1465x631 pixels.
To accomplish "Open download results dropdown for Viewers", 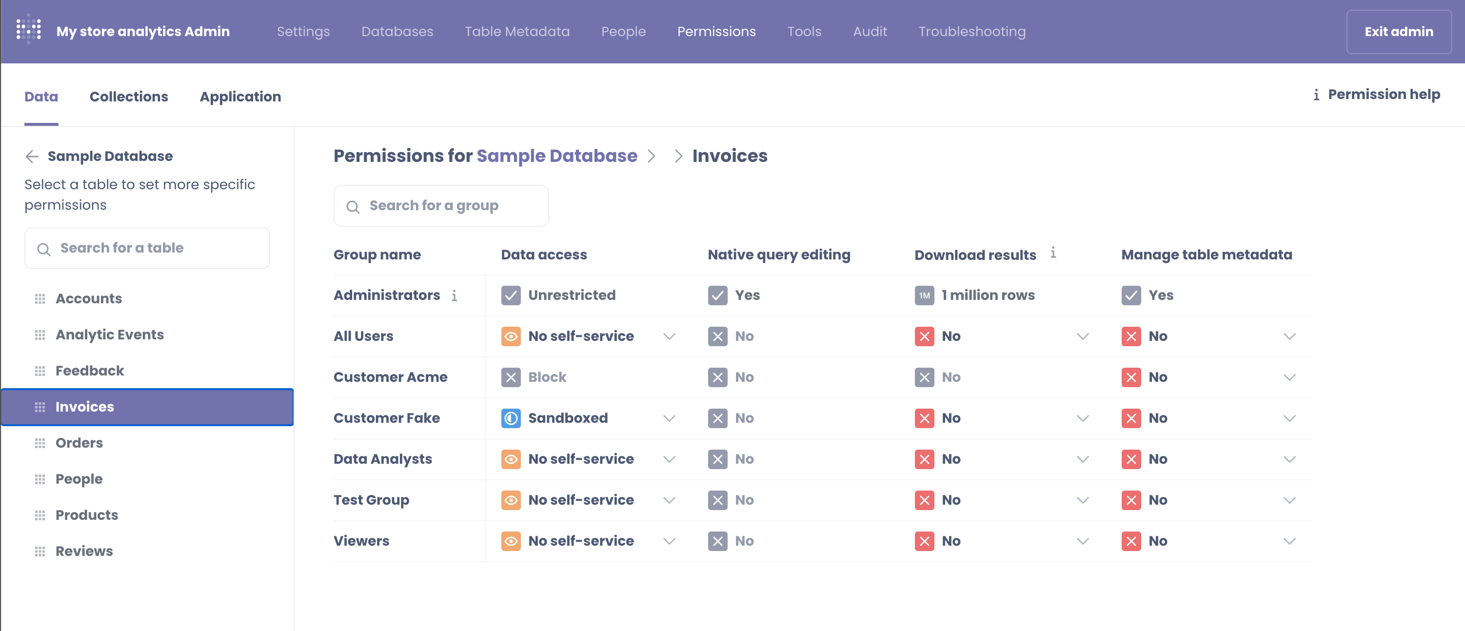I will coord(1082,541).
